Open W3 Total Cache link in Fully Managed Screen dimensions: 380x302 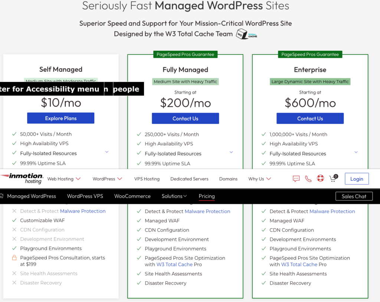pyautogui.click(x=174, y=265)
